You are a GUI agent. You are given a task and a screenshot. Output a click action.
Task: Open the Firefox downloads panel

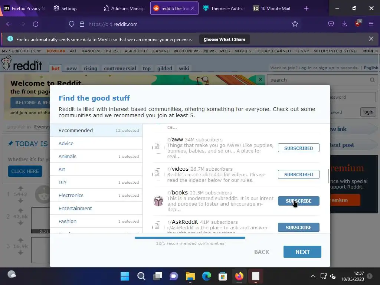[x=344, y=24]
